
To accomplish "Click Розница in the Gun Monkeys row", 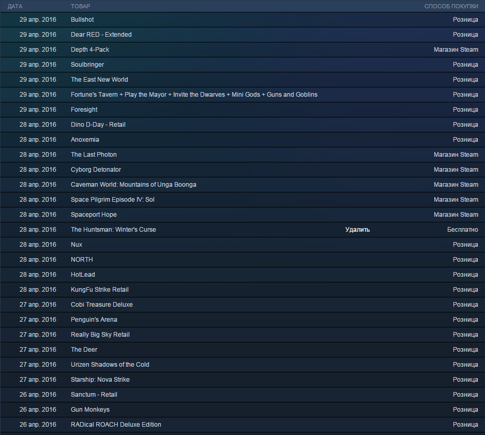I will tap(465, 410).
